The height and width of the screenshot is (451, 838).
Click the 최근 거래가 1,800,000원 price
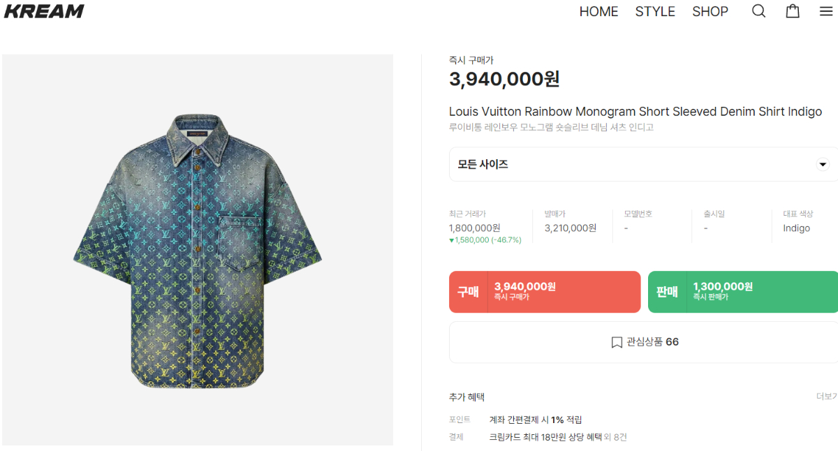(x=475, y=228)
